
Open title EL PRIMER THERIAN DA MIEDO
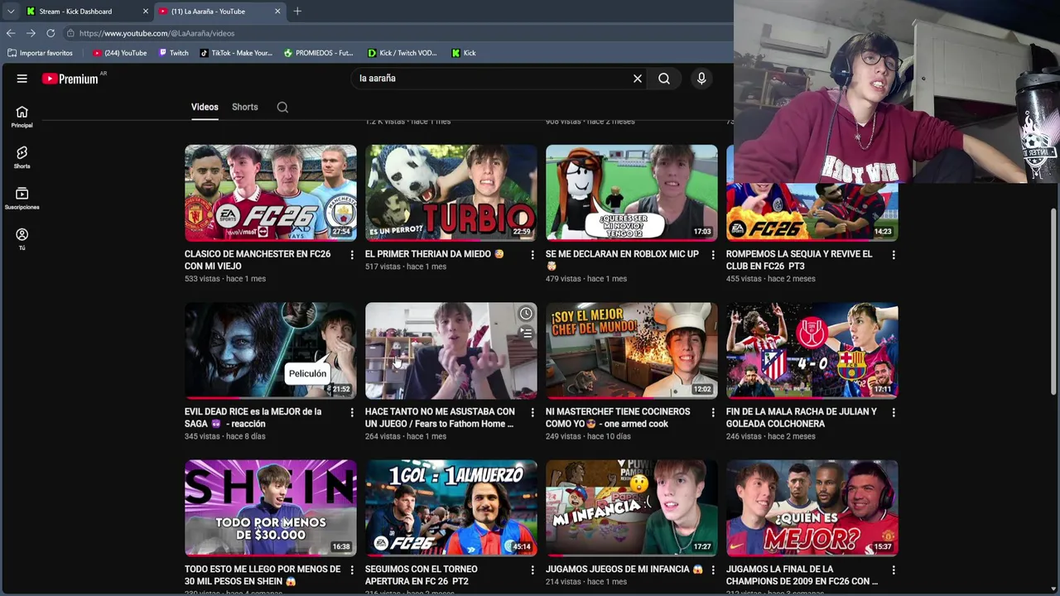pos(435,254)
